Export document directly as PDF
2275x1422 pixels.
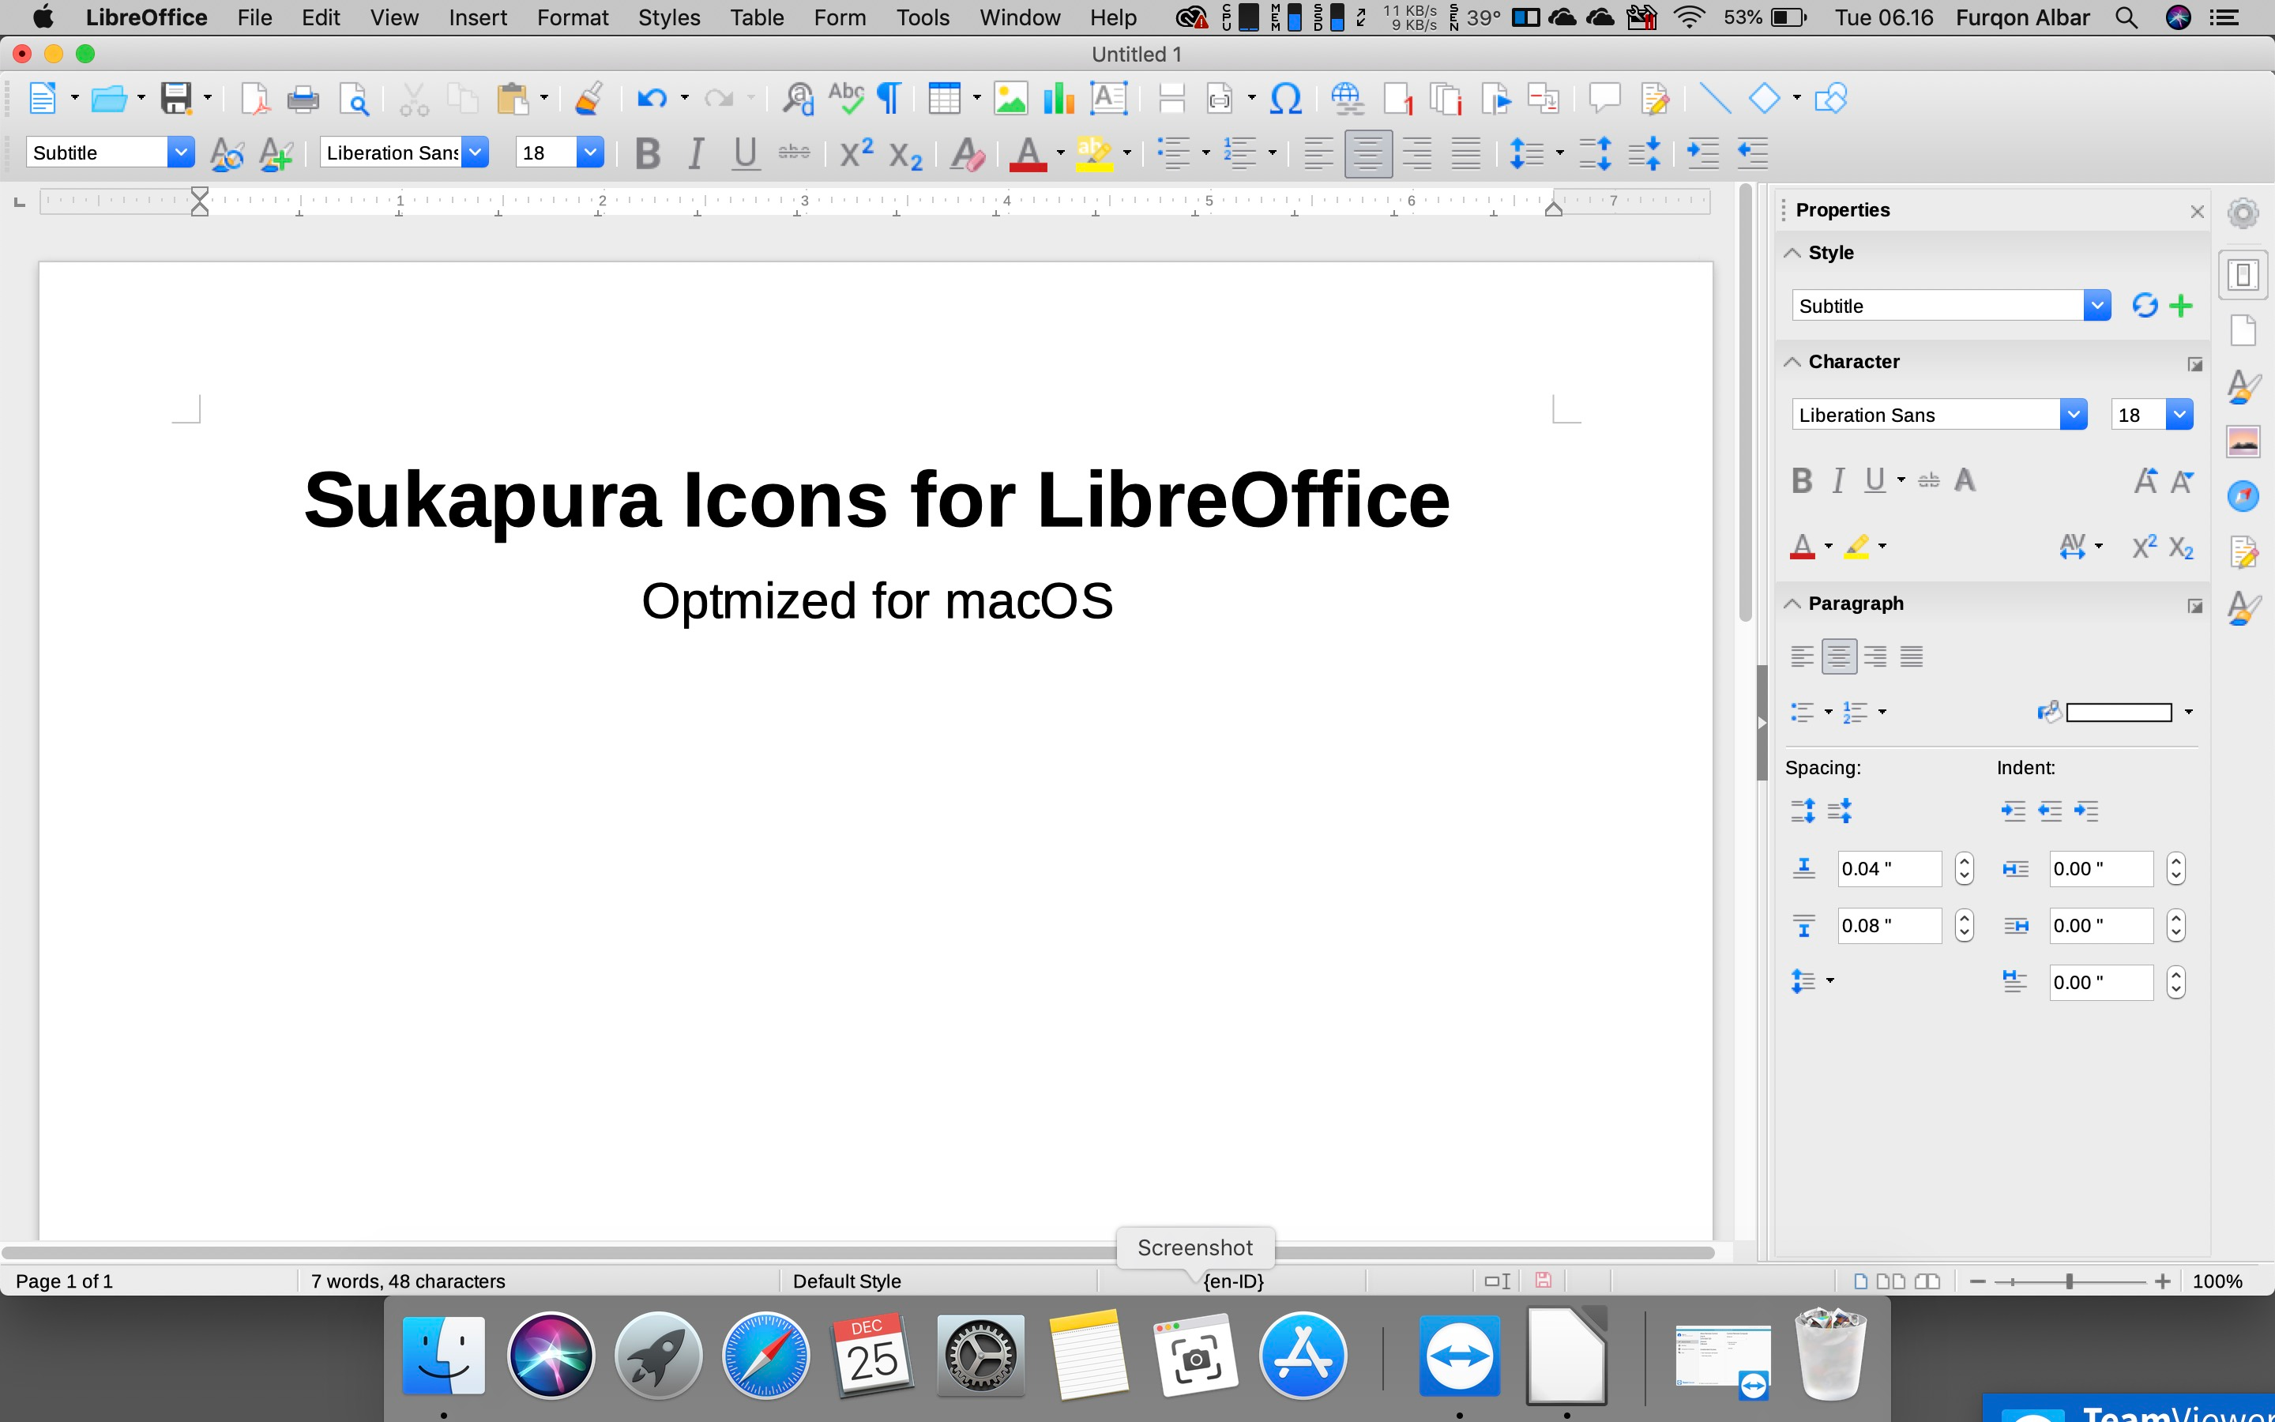click(255, 99)
